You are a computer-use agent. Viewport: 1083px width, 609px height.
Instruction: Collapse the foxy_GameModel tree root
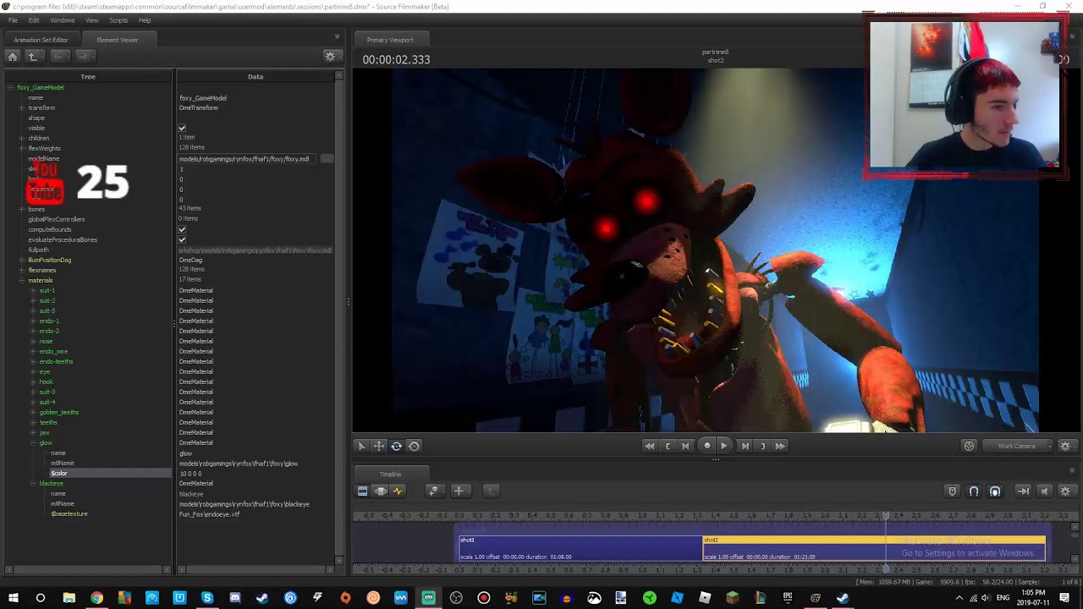[10, 87]
